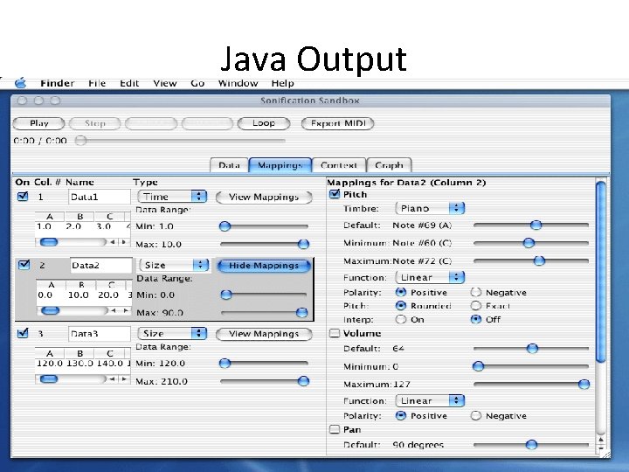
Task: Select Exact pitch option
Action: 476,306
